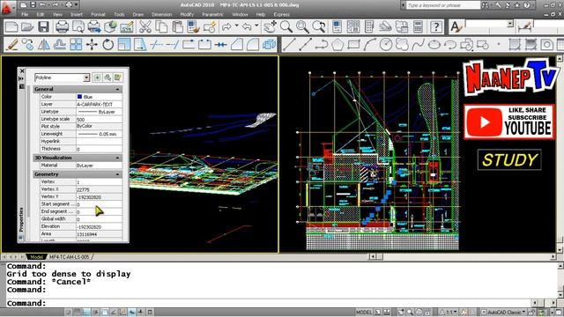Click the Linetype scale 500 field
Viewport: 564px width, 317px height.
[99, 119]
